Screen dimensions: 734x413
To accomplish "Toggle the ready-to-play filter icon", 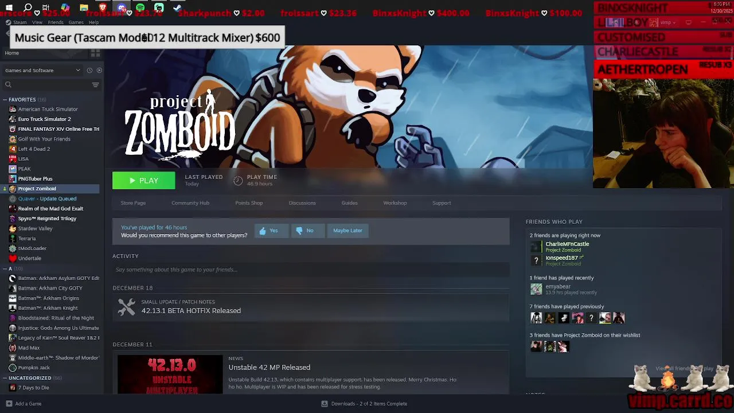I will click(99, 71).
